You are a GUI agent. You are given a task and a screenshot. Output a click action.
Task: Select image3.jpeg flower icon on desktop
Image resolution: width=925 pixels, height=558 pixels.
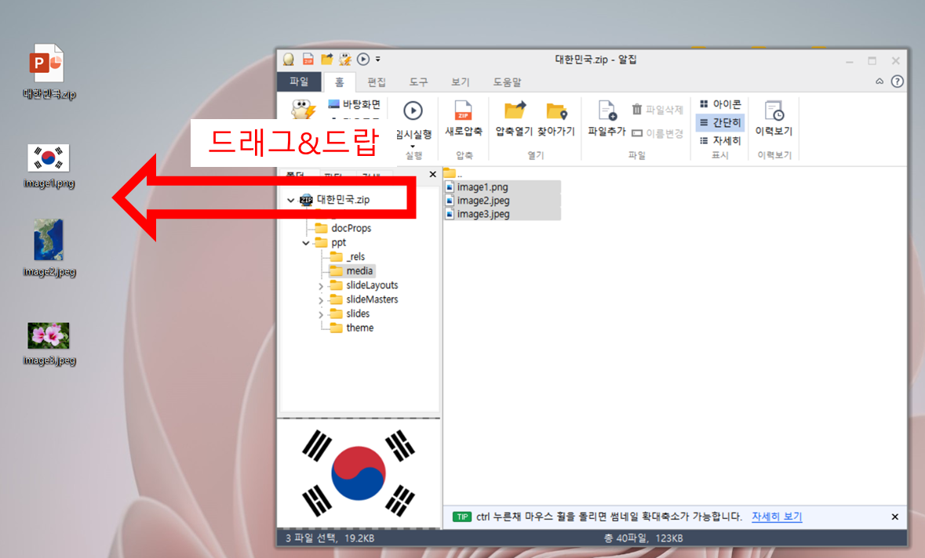[49, 344]
